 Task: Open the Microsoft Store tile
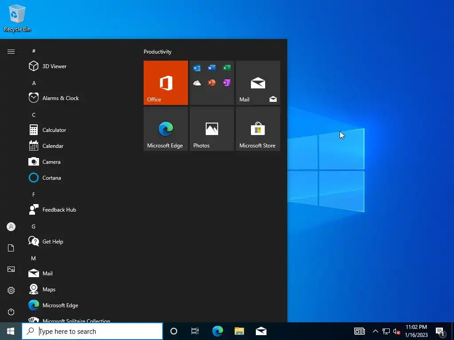click(258, 129)
